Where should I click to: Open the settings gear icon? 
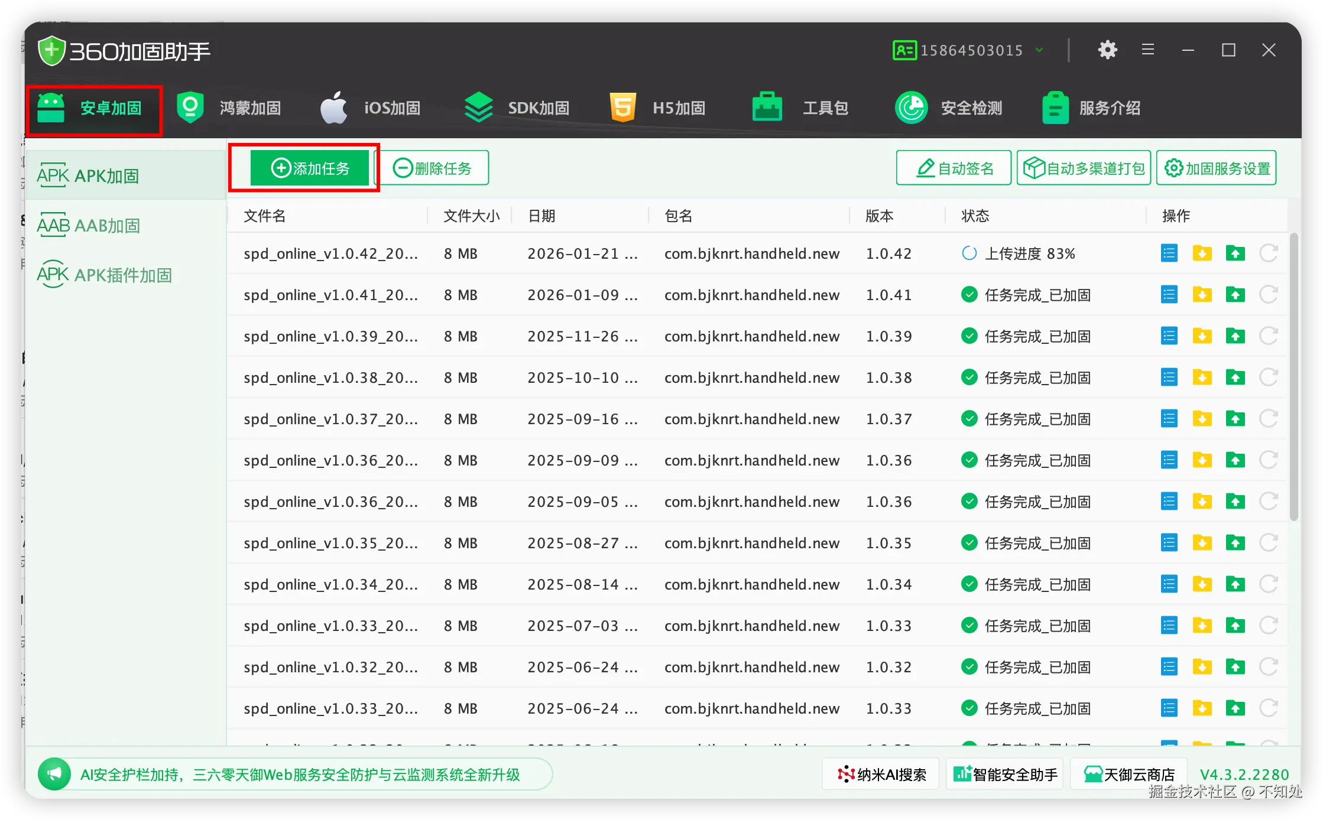(x=1107, y=50)
